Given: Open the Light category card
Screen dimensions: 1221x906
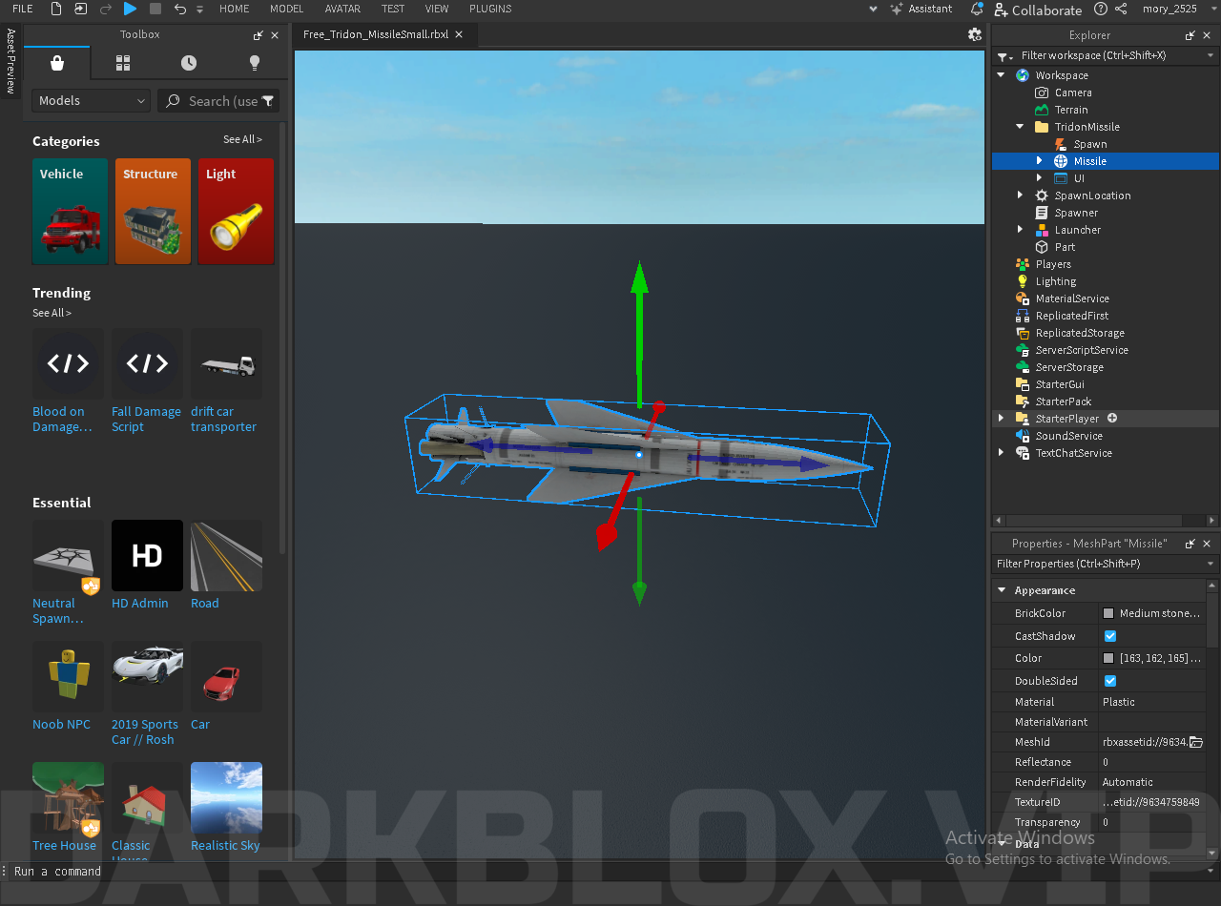Looking at the screenshot, I should click(236, 212).
